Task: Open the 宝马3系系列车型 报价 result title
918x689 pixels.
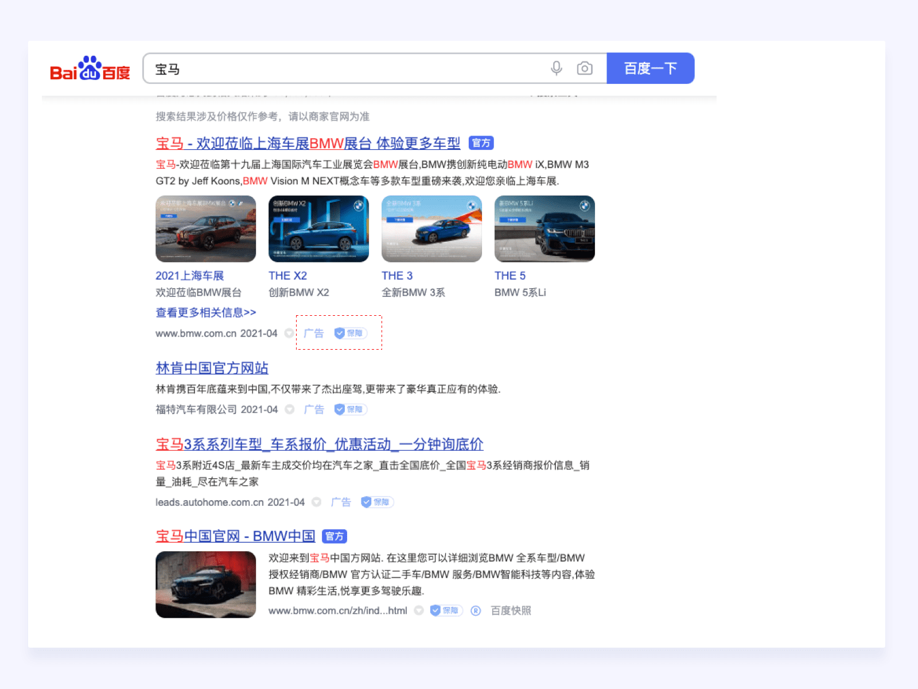Action: point(320,444)
